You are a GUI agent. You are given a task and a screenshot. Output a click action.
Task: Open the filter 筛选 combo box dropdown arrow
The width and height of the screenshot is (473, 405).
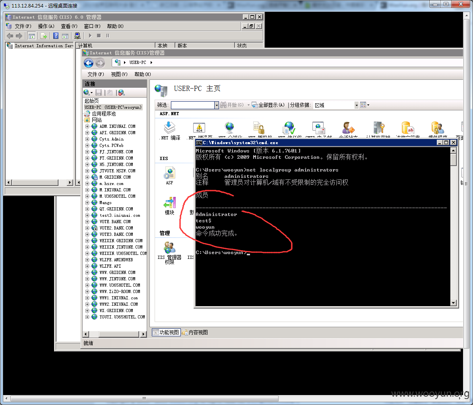(x=217, y=105)
